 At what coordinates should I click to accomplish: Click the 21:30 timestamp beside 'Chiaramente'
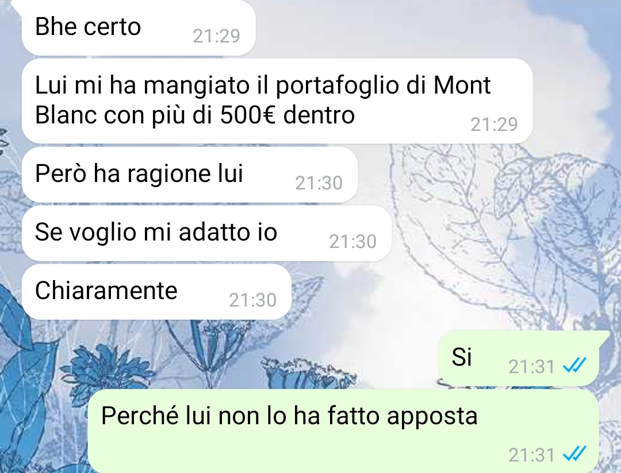[252, 300]
